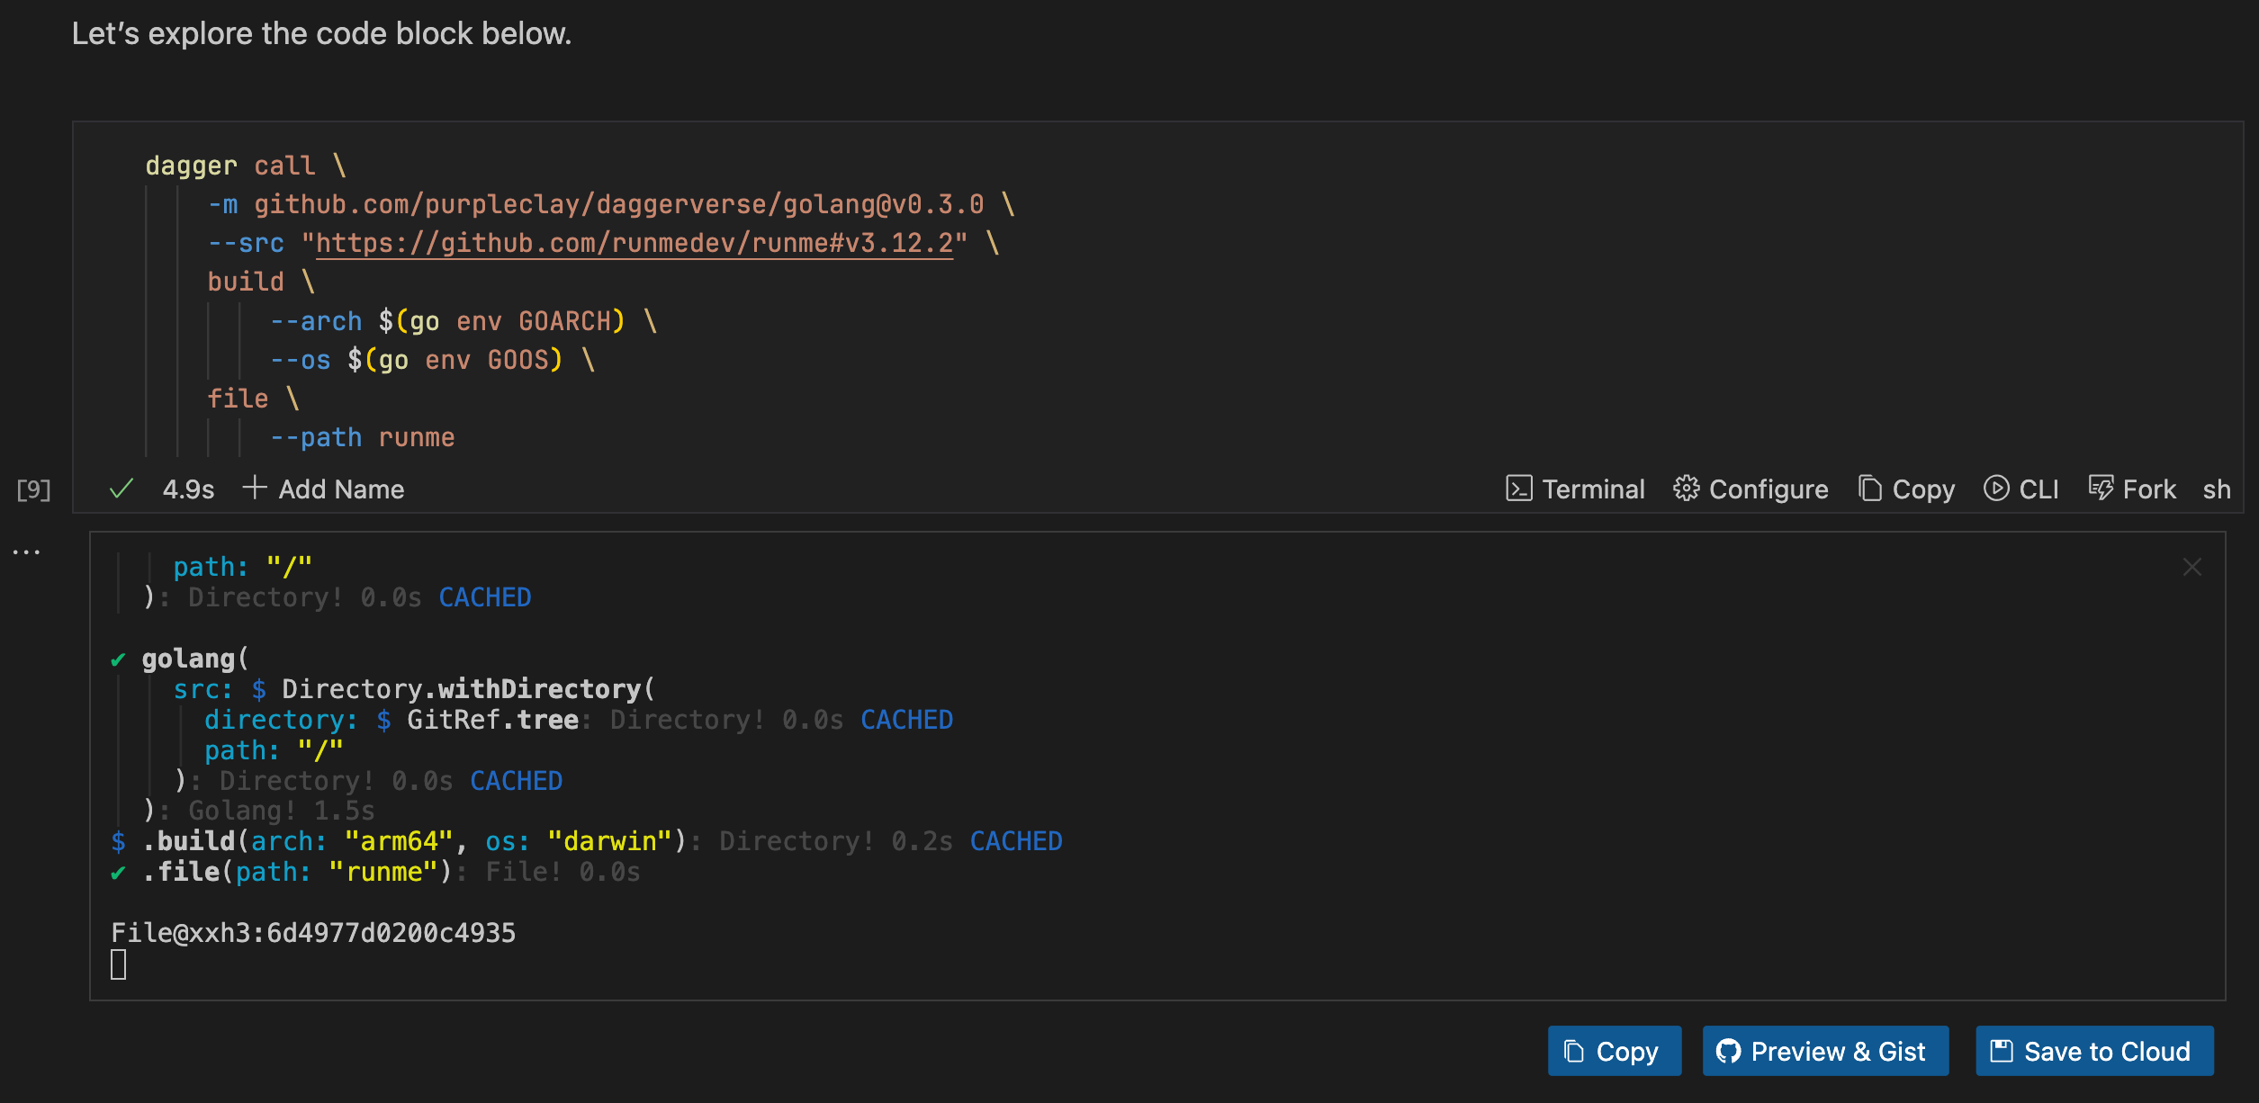This screenshot has width=2259, height=1103.
Task: Click the File@xxh3 output hash text
Action: tap(313, 933)
